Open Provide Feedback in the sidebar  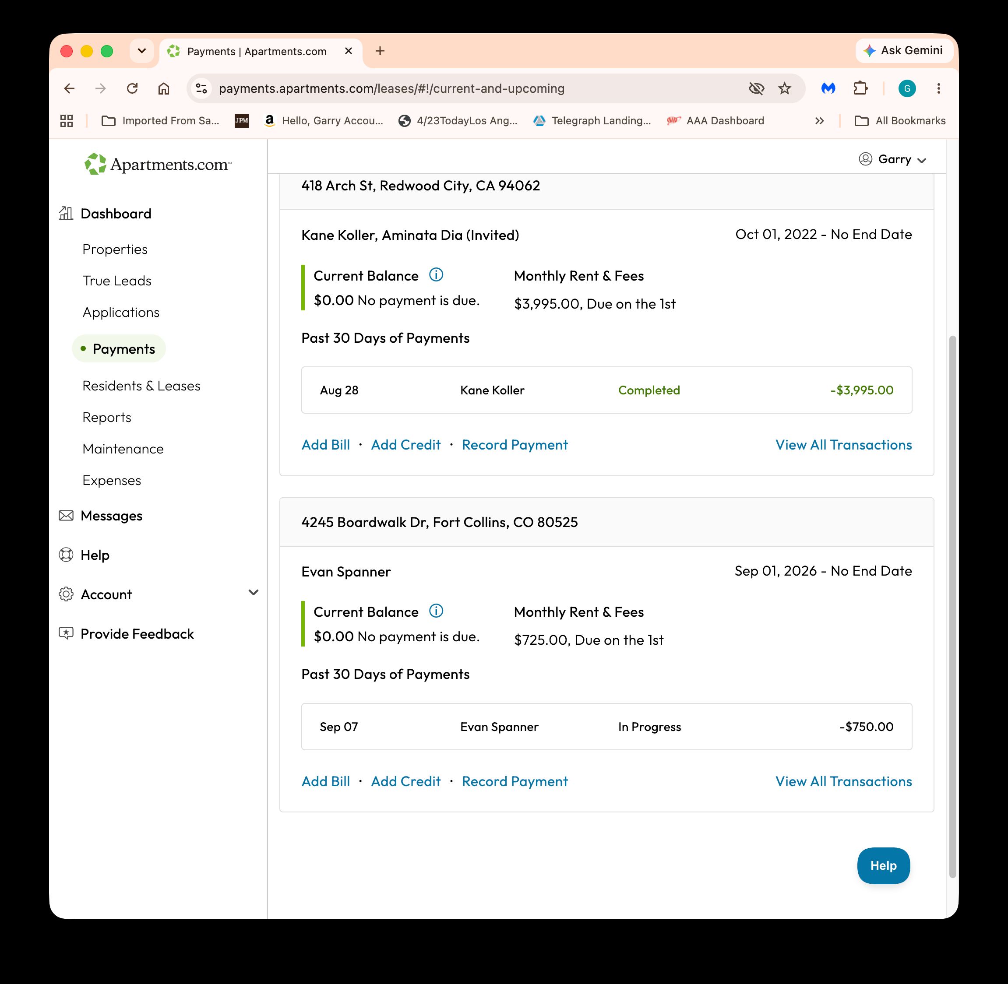point(137,634)
